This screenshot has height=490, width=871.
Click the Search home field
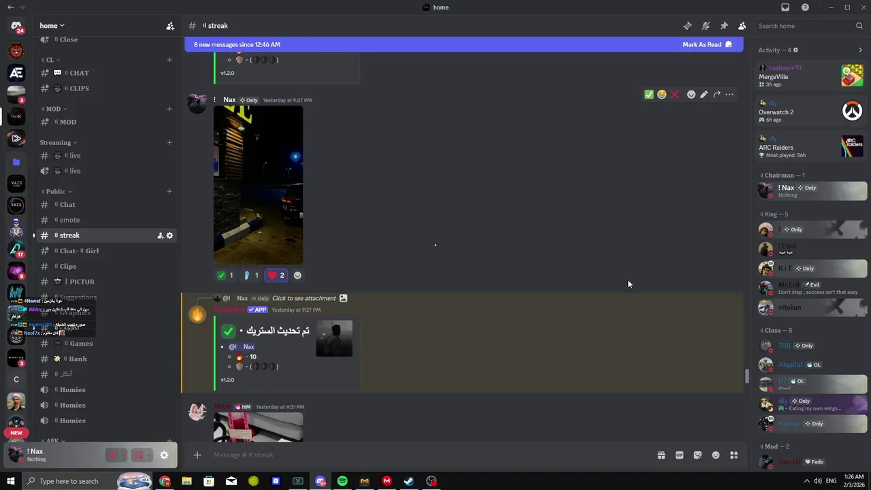(810, 26)
